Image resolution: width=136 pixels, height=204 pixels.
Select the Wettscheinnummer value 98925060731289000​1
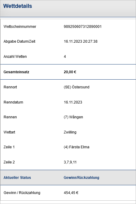click(83, 27)
